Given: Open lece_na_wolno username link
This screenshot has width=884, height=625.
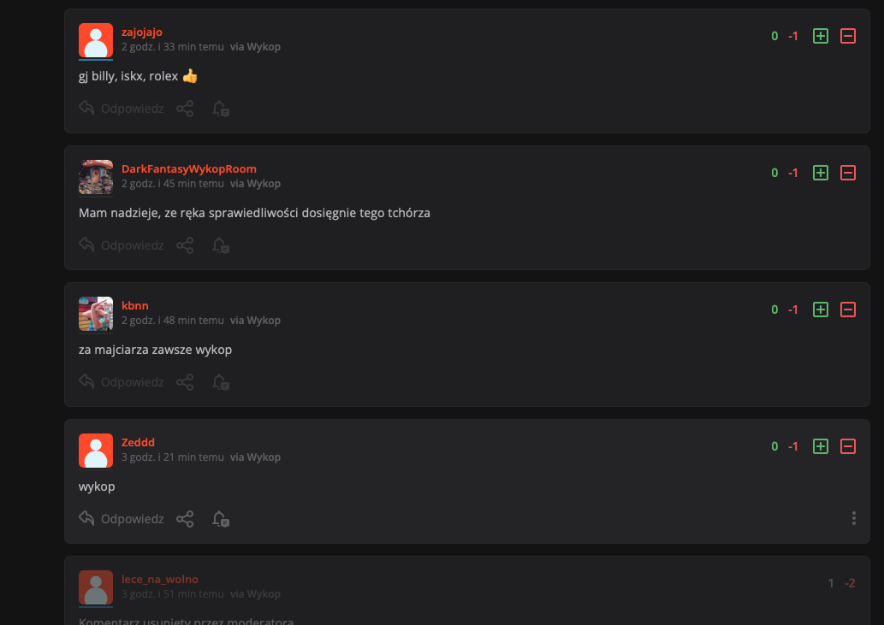Looking at the screenshot, I should (x=160, y=580).
